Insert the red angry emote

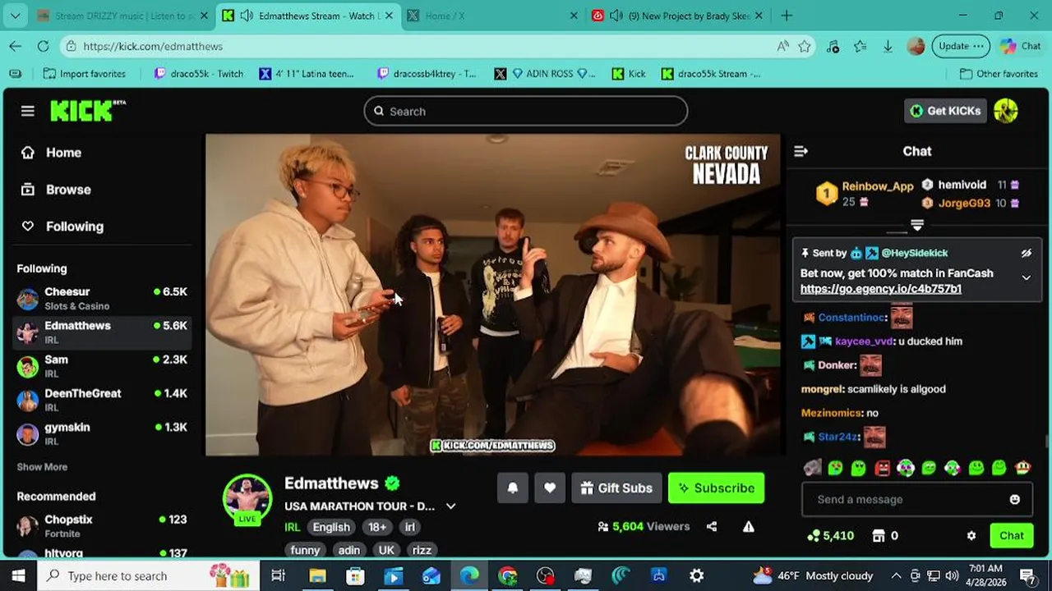[x=882, y=468]
